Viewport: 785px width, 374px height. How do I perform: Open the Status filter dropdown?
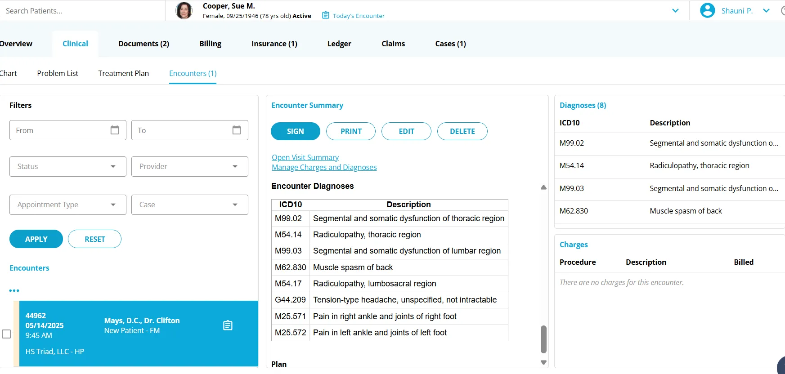(x=68, y=166)
